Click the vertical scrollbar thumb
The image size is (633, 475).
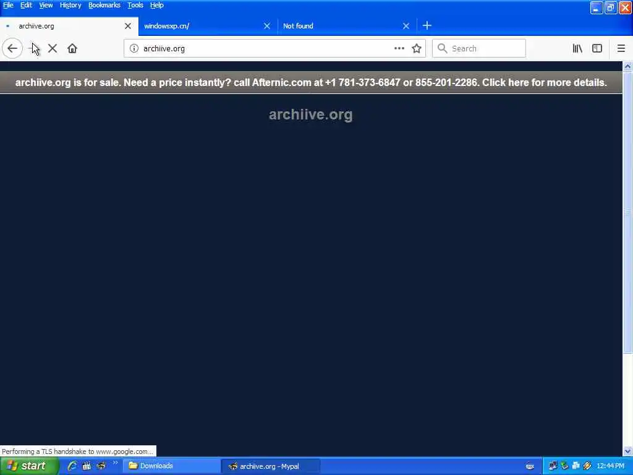[627, 212]
